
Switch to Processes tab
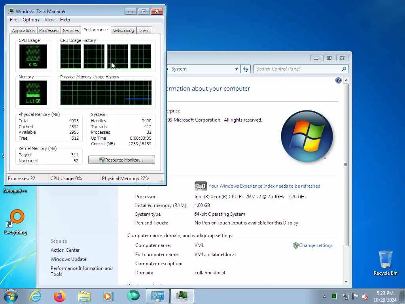tap(49, 30)
